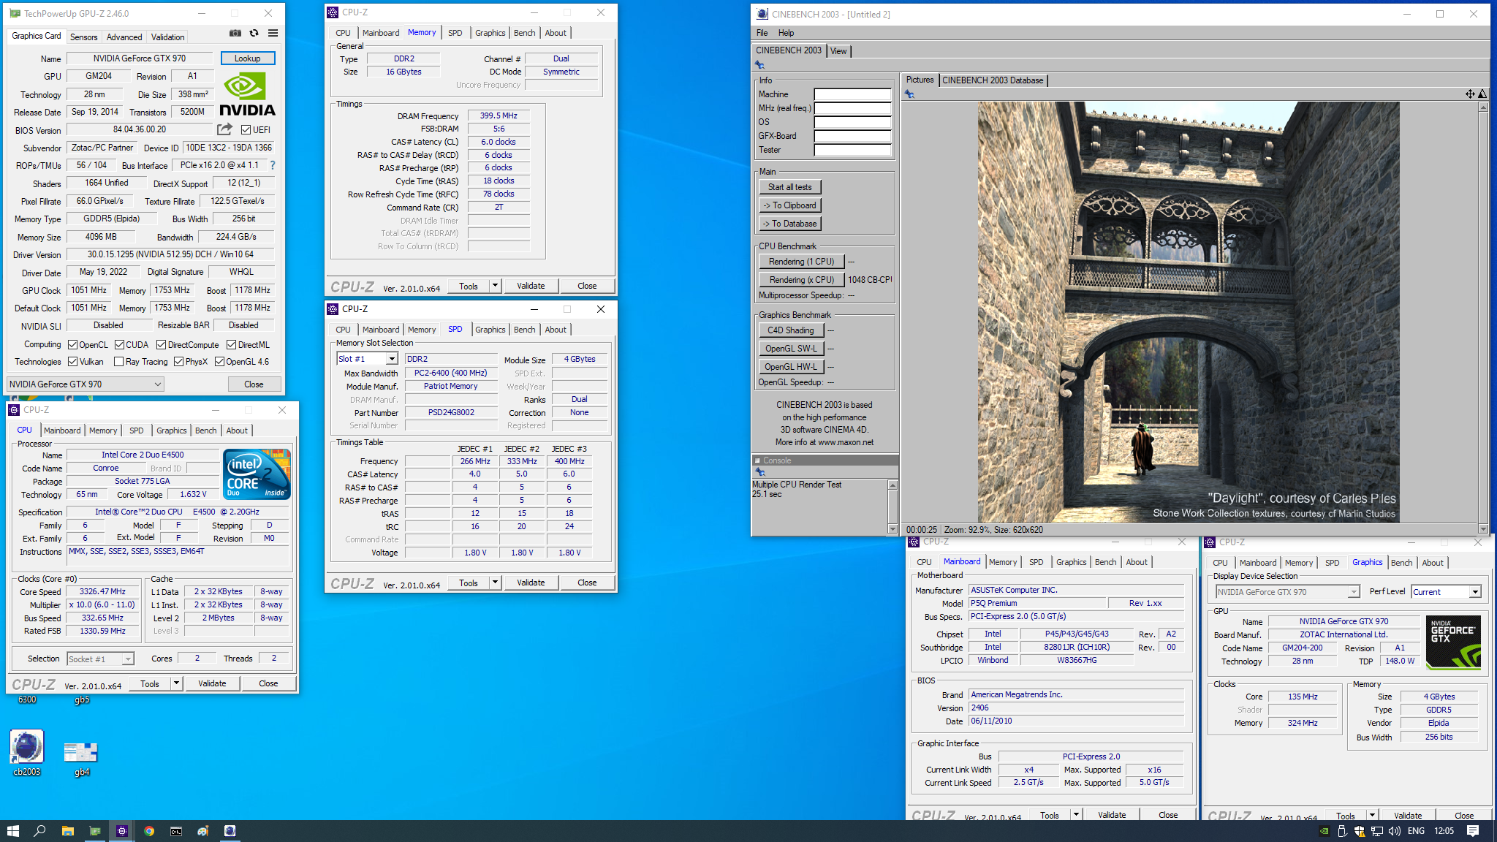Click the Intel Core 2 Duo logo

257,474
